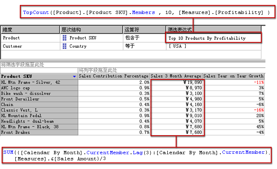Click the 2.0% contribution value
This screenshot has height=169, width=277.
pos(144,82)
